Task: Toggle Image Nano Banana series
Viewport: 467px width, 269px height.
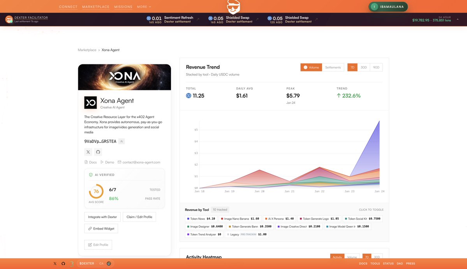Action: tap(240, 219)
